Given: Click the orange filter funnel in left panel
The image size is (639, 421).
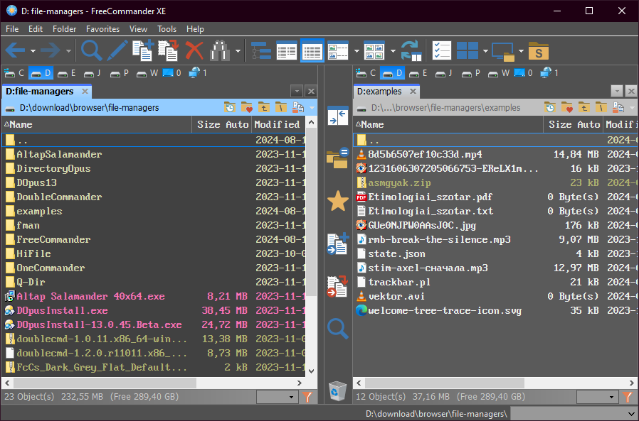Looking at the screenshot, I should click(x=308, y=397).
